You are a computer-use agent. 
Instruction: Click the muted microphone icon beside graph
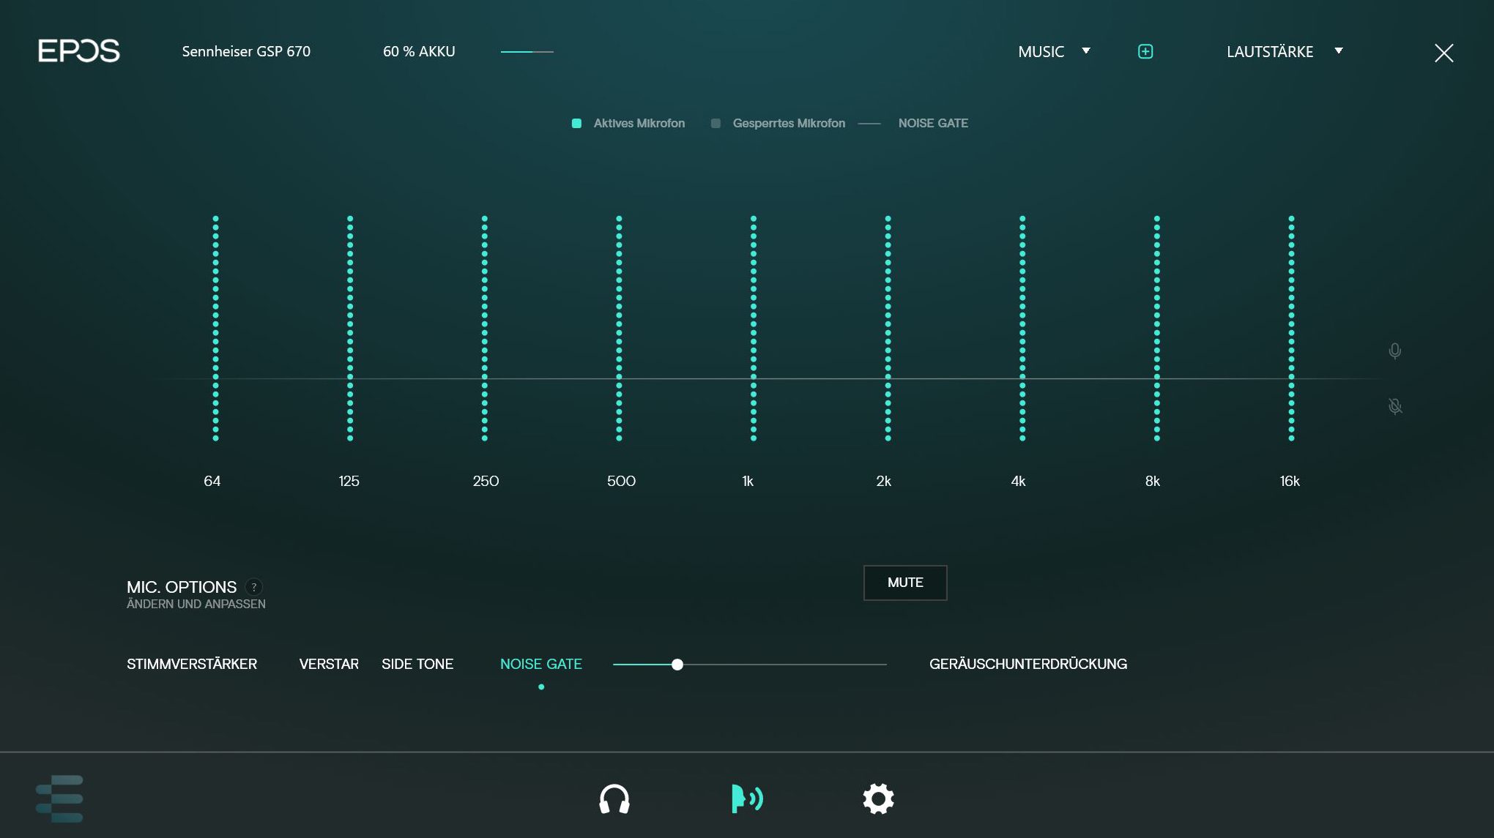(1395, 406)
